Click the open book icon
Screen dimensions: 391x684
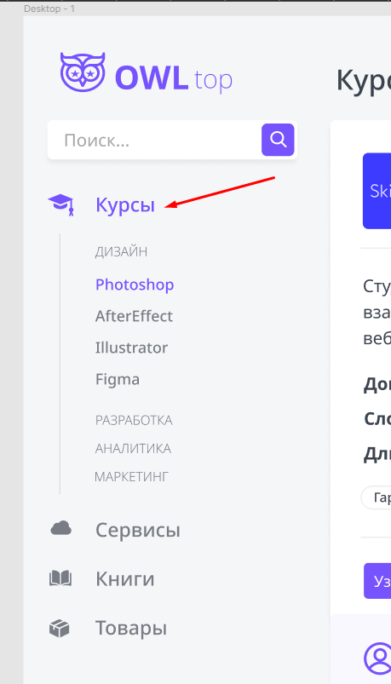(60, 579)
